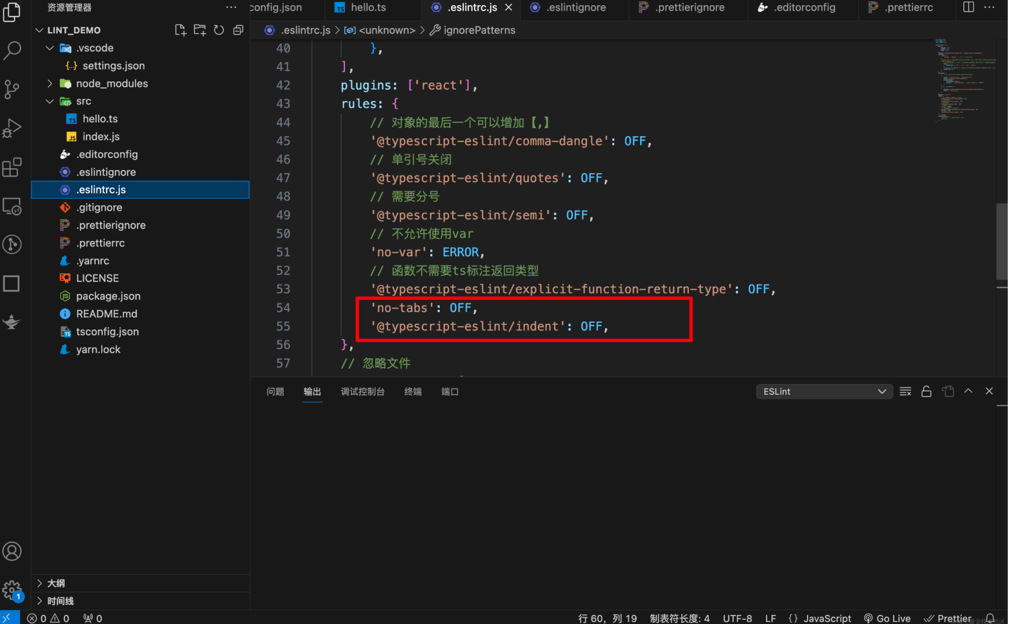This screenshot has width=1012, height=624.
Task: Open the Explorer view icon
Action: 12,12
